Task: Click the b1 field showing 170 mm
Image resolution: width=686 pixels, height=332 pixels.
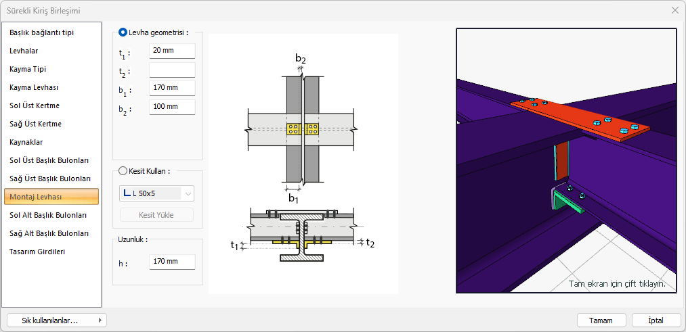Action: (x=172, y=88)
